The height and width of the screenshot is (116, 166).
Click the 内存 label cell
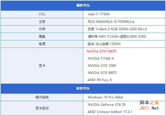click(x=42, y=29)
